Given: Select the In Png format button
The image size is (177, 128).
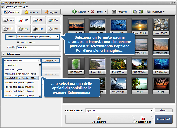Looking at the screenshot, I should [53, 20].
